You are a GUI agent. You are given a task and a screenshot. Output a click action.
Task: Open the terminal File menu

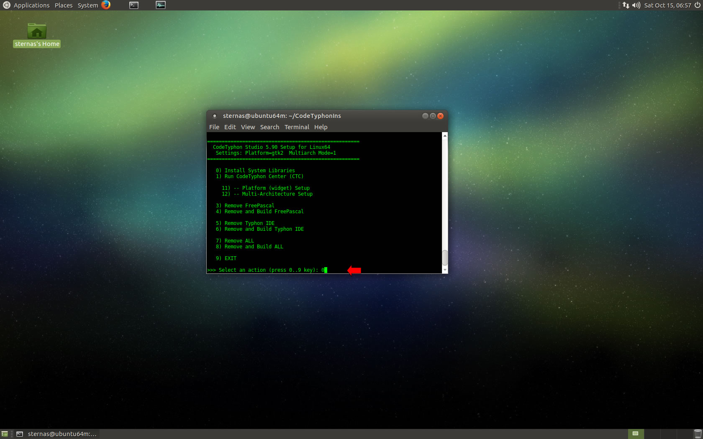click(x=214, y=127)
